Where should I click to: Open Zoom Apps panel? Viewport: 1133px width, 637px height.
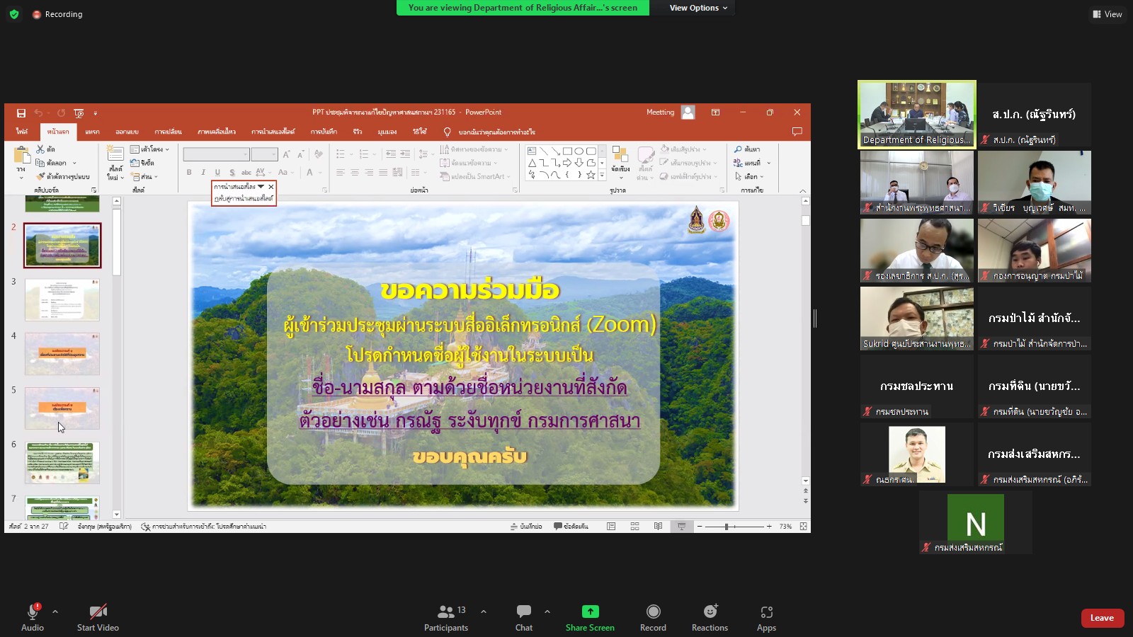[x=766, y=618]
